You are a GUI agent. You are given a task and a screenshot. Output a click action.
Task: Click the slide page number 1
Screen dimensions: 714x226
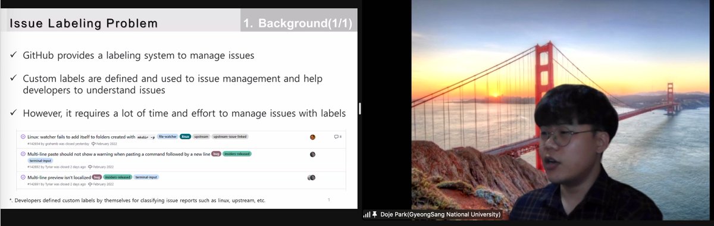click(x=329, y=200)
